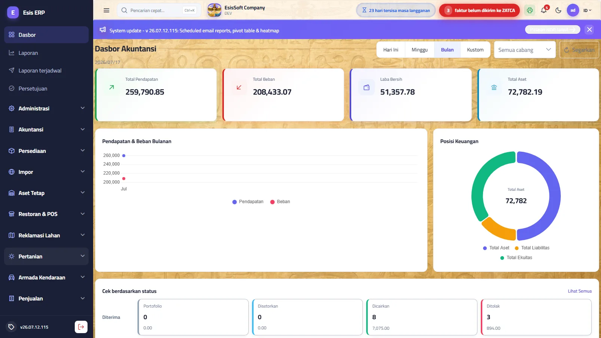
Task: Open the Semua cabang dropdown
Action: pyautogui.click(x=525, y=50)
